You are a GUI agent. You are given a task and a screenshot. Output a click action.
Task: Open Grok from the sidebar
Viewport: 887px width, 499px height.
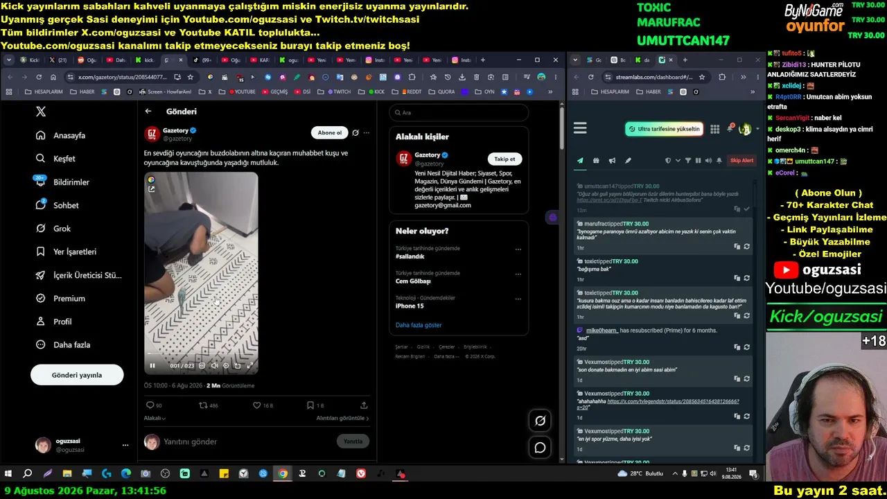(x=54, y=229)
